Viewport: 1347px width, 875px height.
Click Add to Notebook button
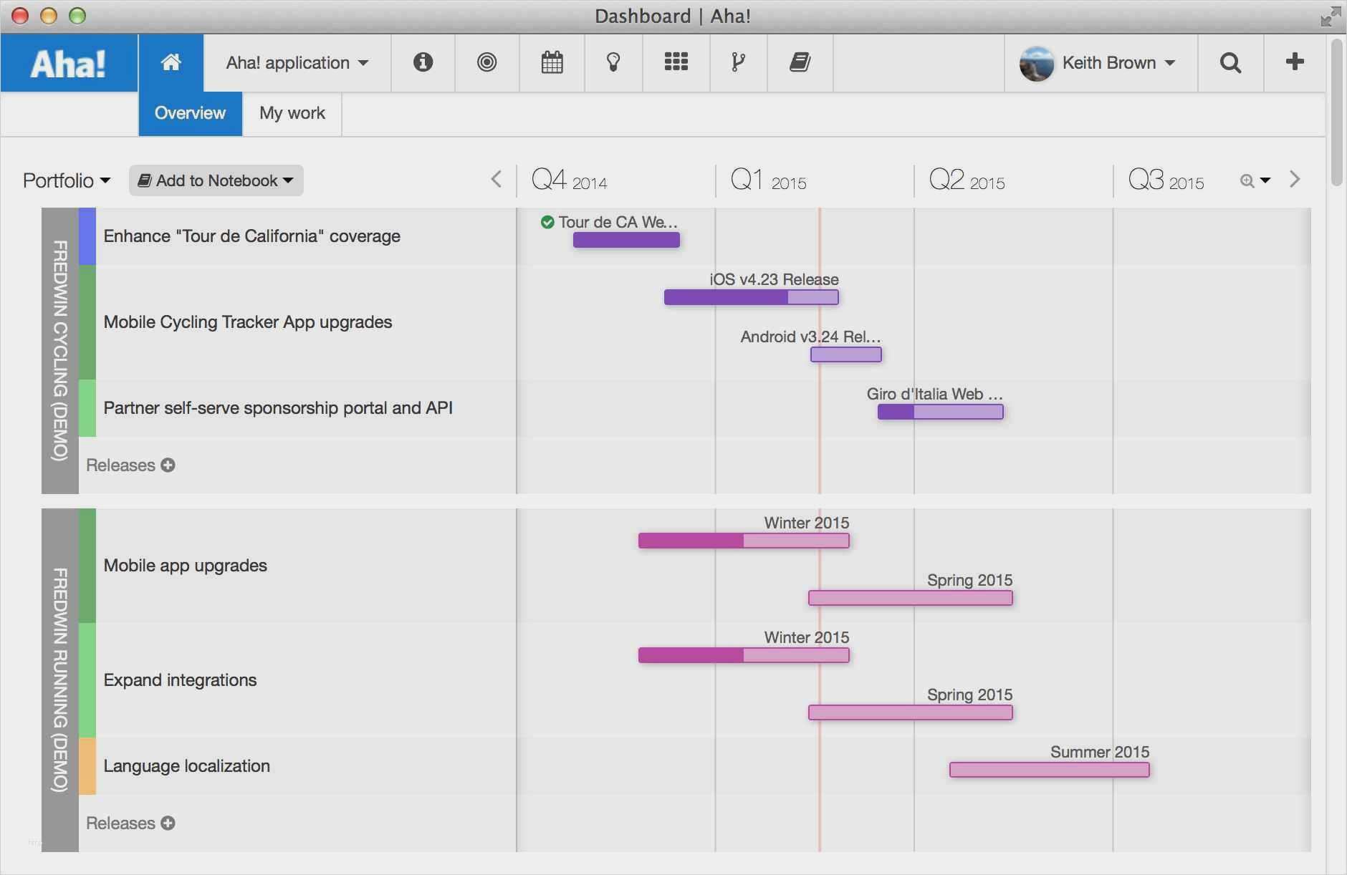coord(214,180)
